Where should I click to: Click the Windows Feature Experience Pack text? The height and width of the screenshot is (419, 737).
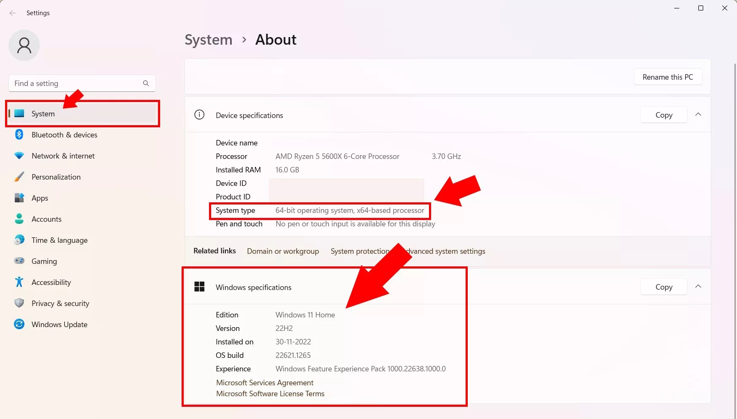point(360,369)
